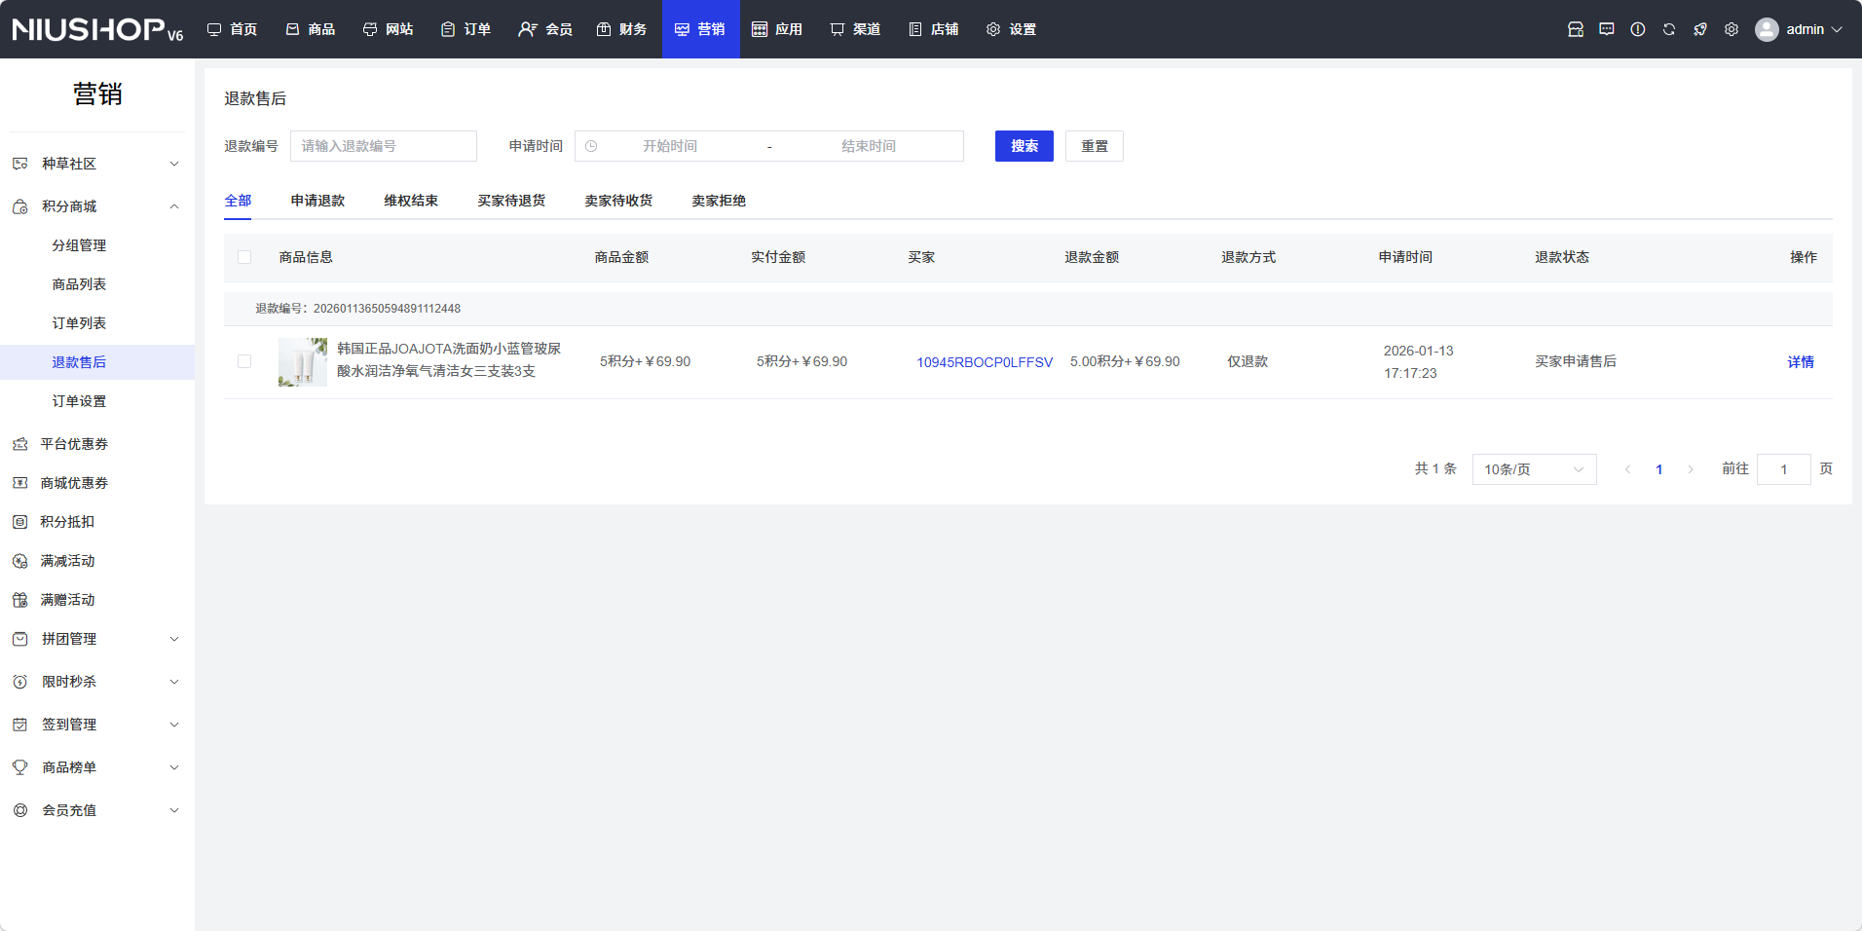Click the product thumbnail image
Image resolution: width=1862 pixels, height=931 pixels.
click(x=303, y=362)
